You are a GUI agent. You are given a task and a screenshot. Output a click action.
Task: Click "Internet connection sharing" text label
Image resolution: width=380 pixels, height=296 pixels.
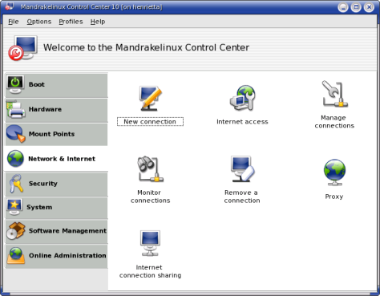coord(150,271)
